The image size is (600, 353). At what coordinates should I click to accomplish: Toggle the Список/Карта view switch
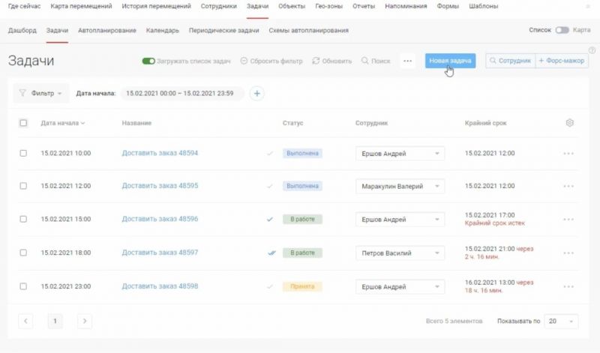tap(562, 31)
